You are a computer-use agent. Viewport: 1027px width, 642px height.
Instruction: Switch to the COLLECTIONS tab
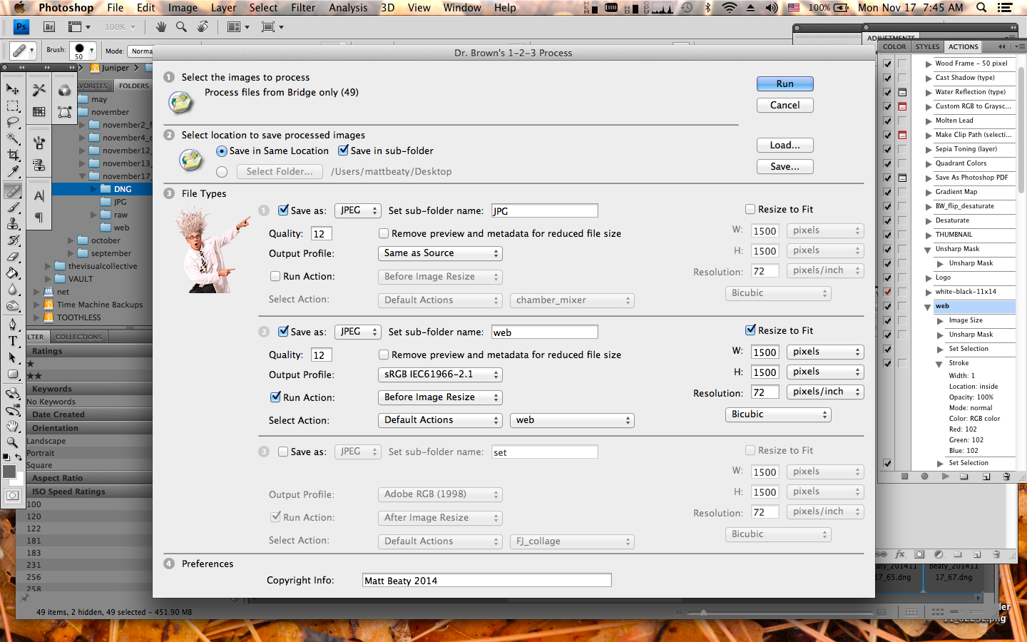tap(78, 337)
